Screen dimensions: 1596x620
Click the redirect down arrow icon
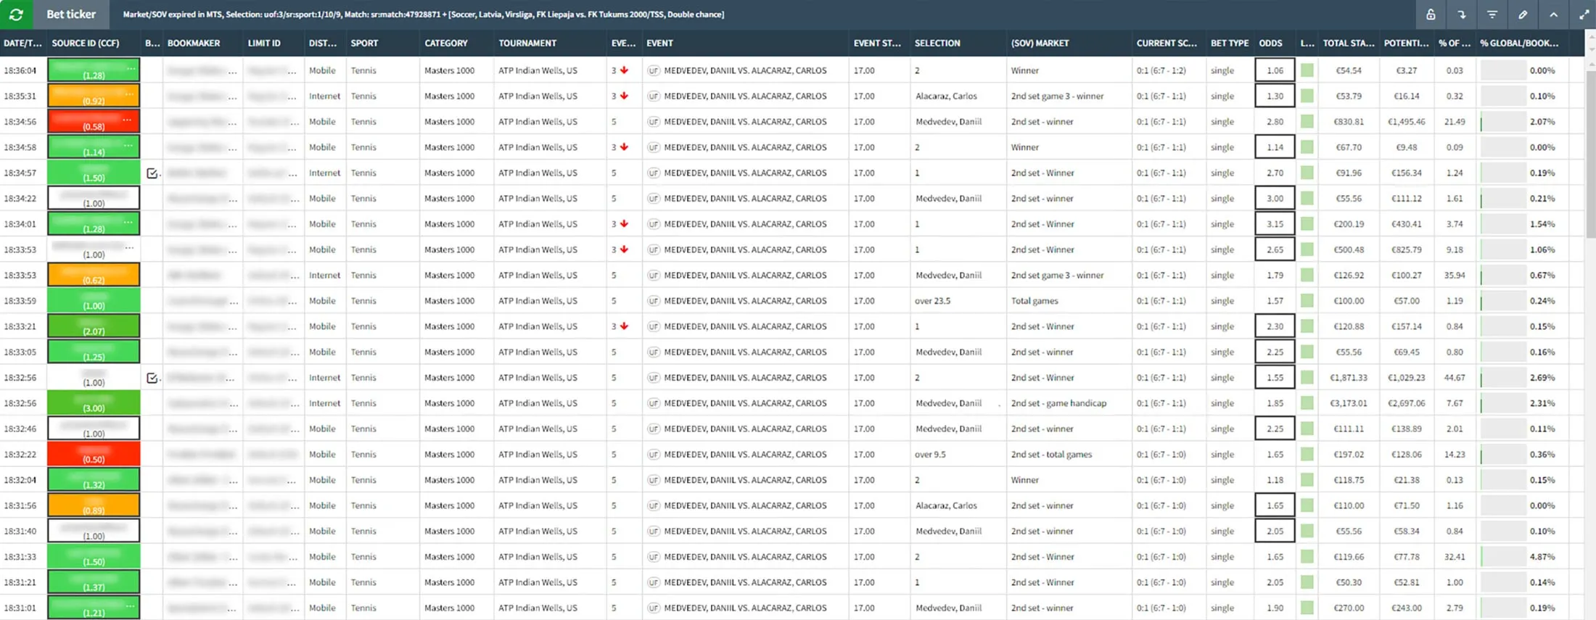[1461, 15]
